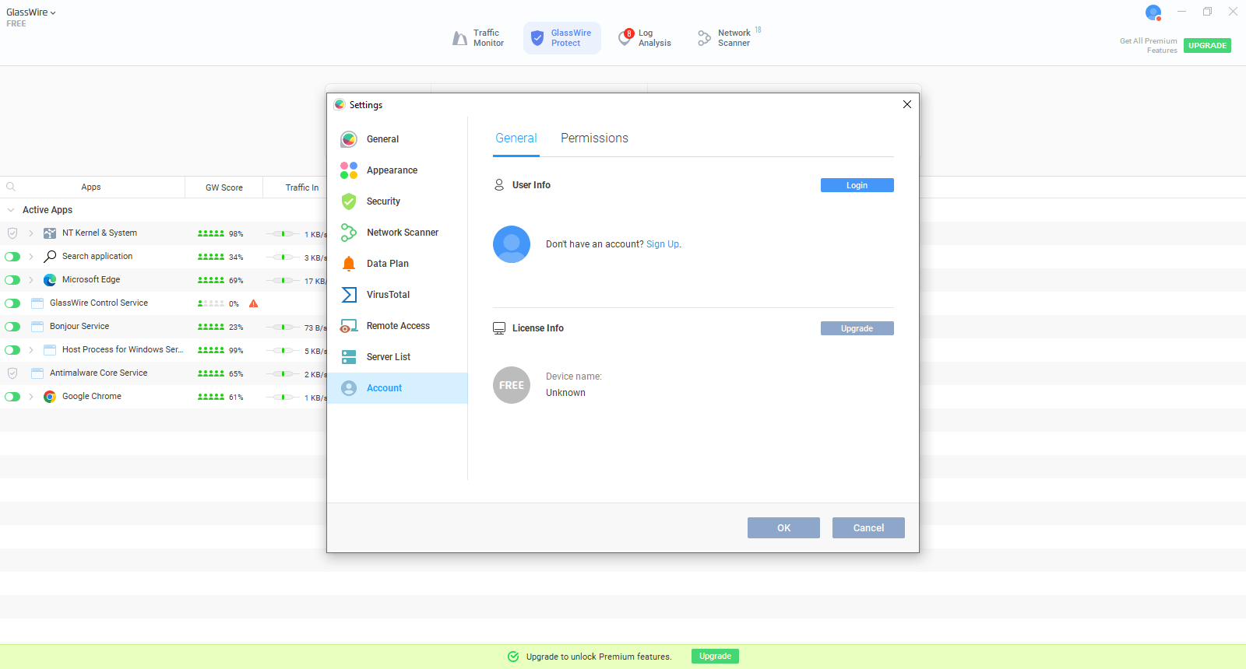This screenshot has width=1246, height=669.
Task: Click the traffic bar for Microsoft Edge
Action: pos(283,281)
